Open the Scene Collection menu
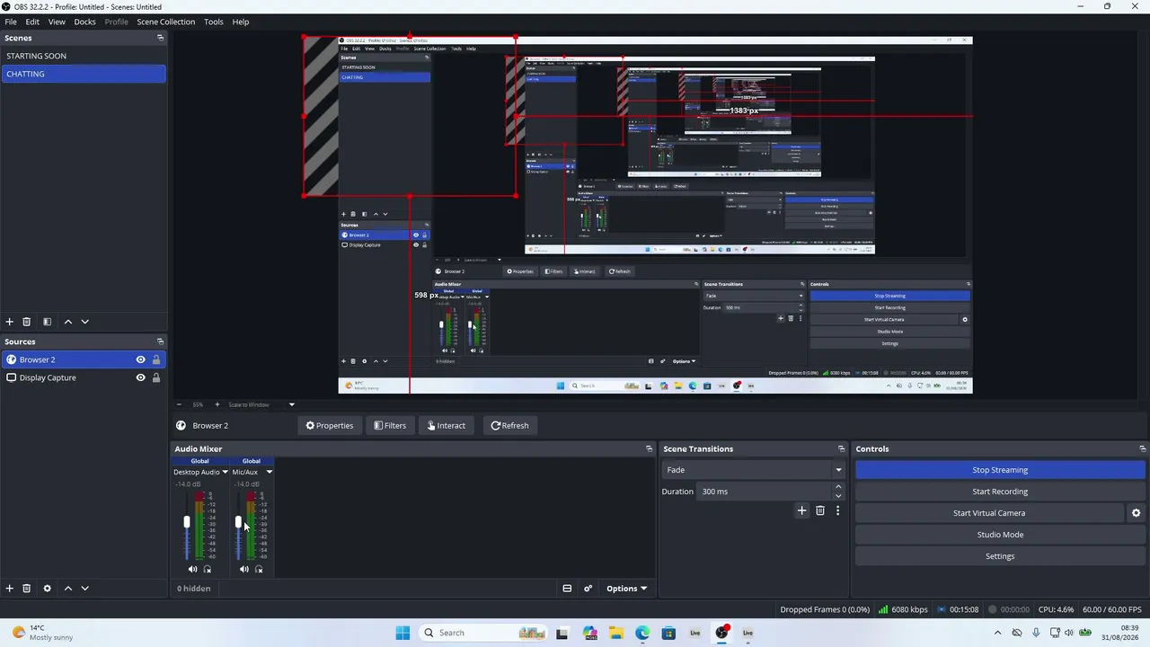This screenshot has width=1150, height=647. point(165,22)
